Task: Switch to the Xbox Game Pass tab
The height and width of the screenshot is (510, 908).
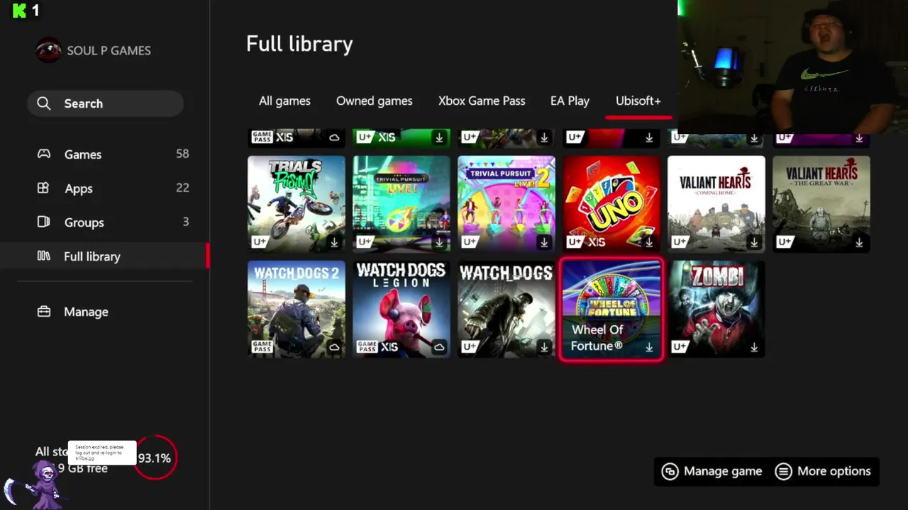Action: 482,101
